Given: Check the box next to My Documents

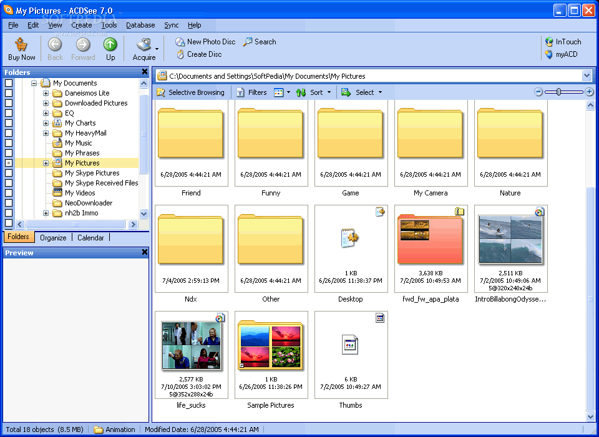Looking at the screenshot, I should [9, 83].
